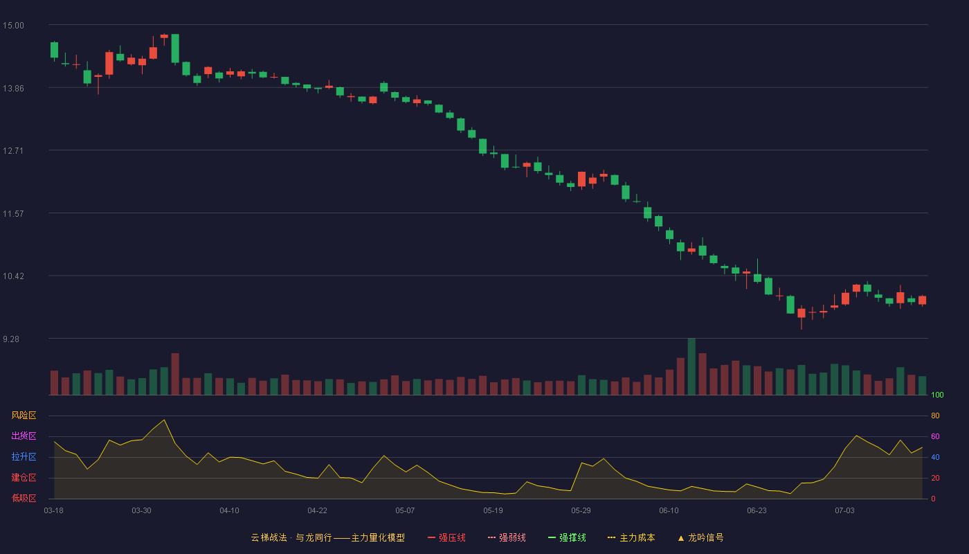Click the 06-10 date label
Viewport: 969px width, 554px height.
(x=669, y=510)
